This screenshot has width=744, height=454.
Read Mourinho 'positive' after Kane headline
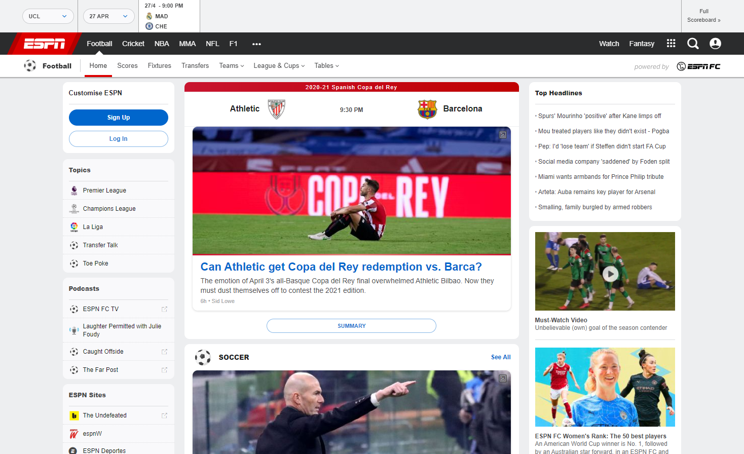(600, 116)
